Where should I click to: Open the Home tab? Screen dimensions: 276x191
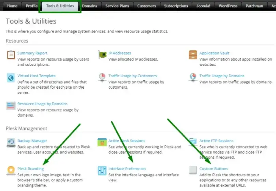pyautogui.click(x=12, y=6)
